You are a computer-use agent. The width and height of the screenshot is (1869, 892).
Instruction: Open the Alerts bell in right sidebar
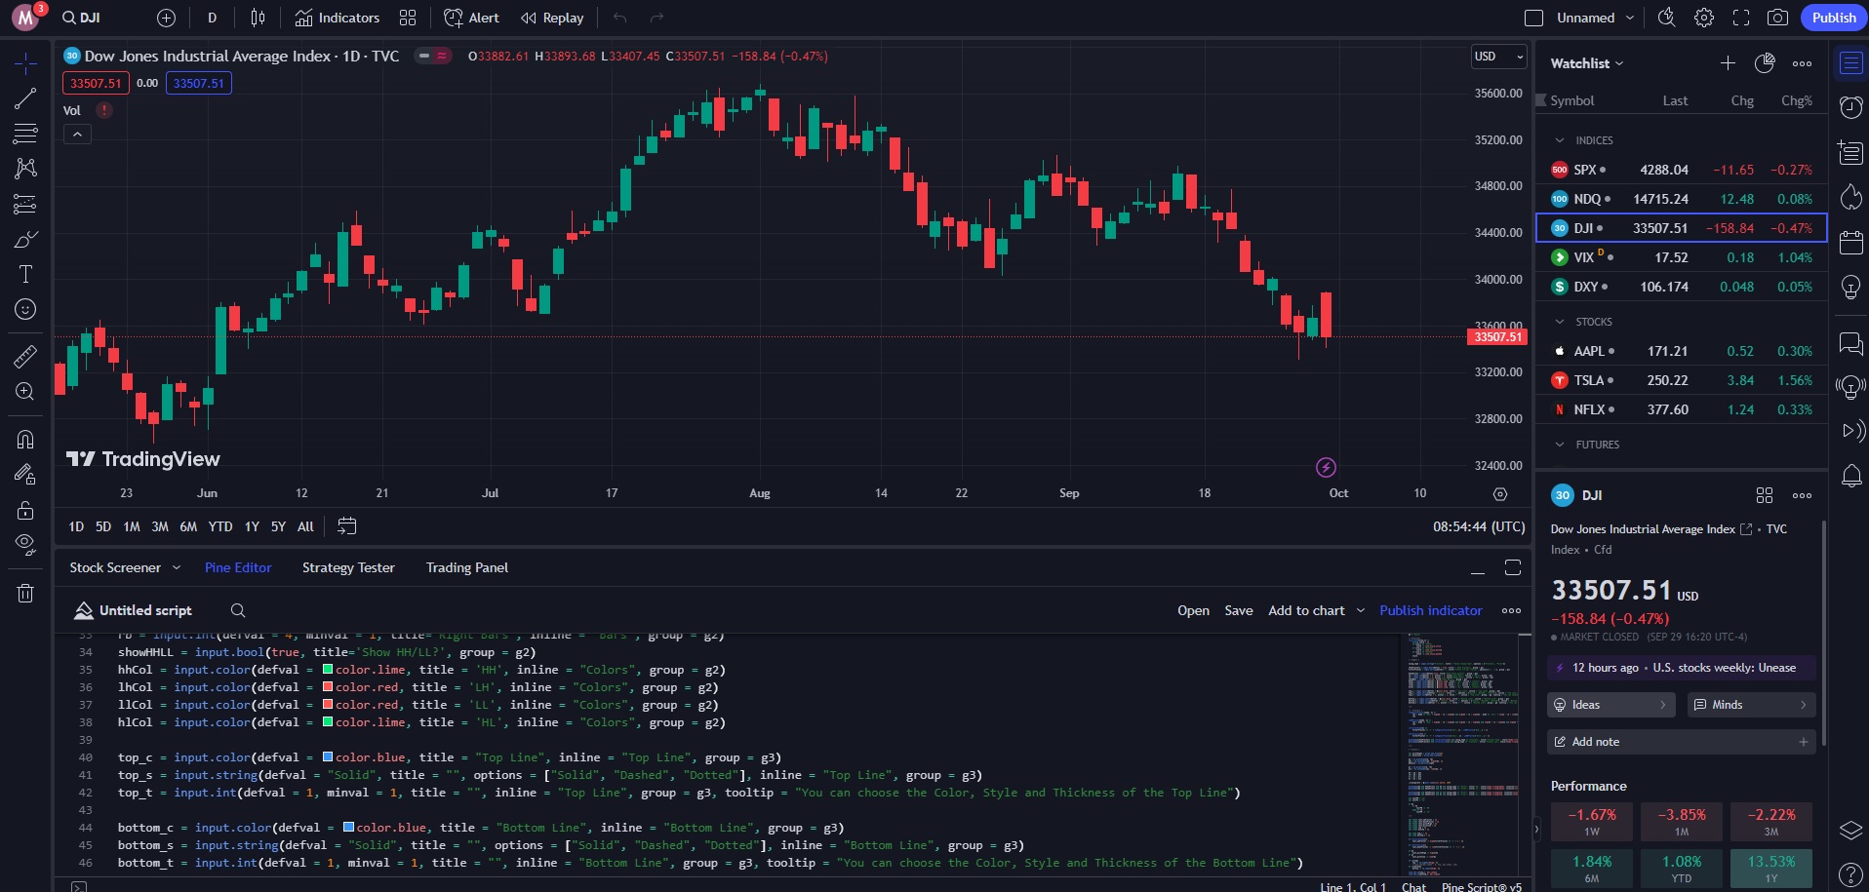1850,476
